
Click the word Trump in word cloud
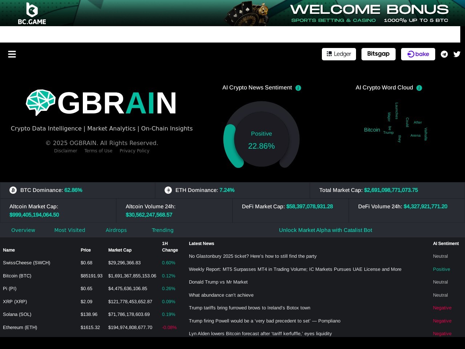388,133
